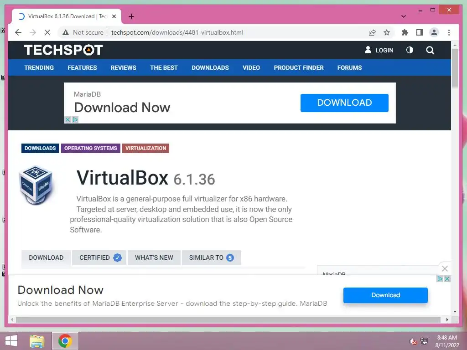Image resolution: width=467 pixels, height=350 pixels.
Task: Click the blue Download button in bottom ad
Action: click(x=385, y=295)
